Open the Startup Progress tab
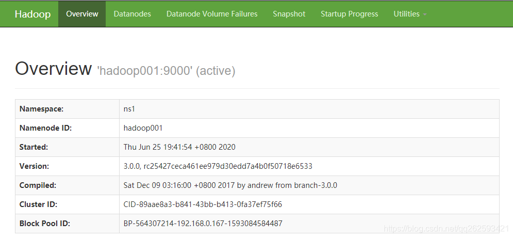This screenshot has width=513, height=238. pos(350,14)
